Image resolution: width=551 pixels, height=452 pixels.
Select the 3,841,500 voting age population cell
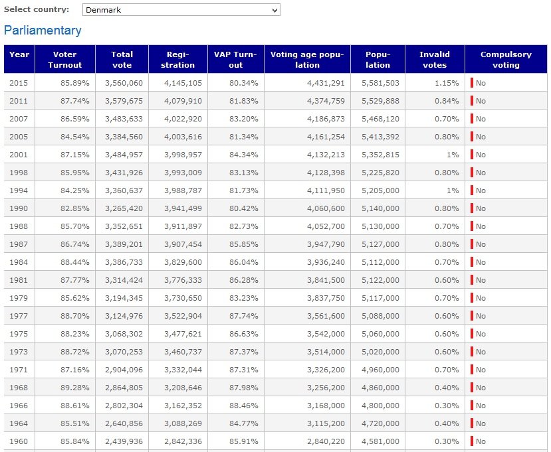click(x=307, y=279)
